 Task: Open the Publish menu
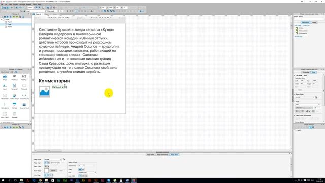pos(29,4)
